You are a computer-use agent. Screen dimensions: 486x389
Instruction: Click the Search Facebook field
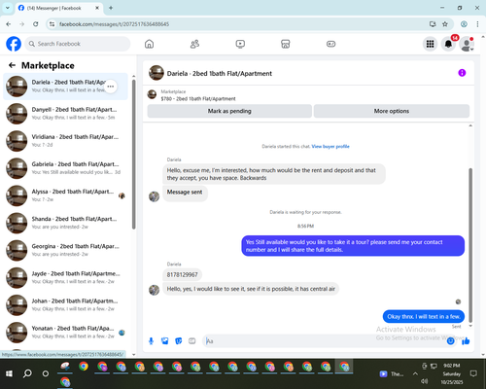click(x=78, y=44)
